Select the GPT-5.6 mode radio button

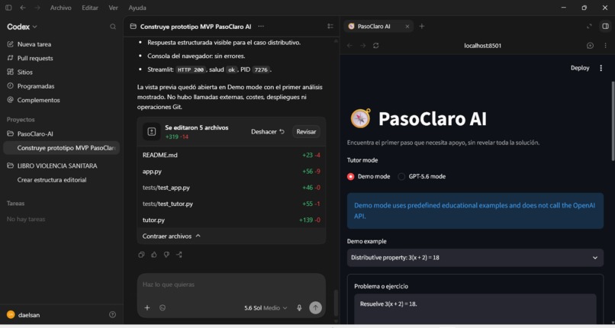pos(401,177)
